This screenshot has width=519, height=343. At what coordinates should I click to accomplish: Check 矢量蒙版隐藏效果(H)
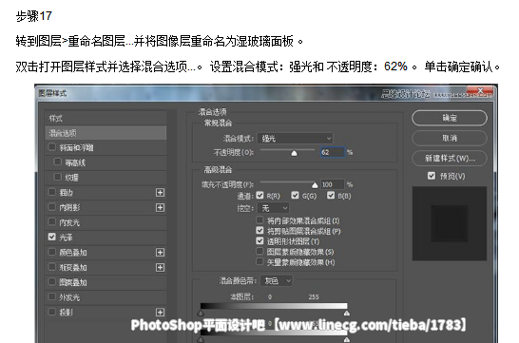point(259,261)
